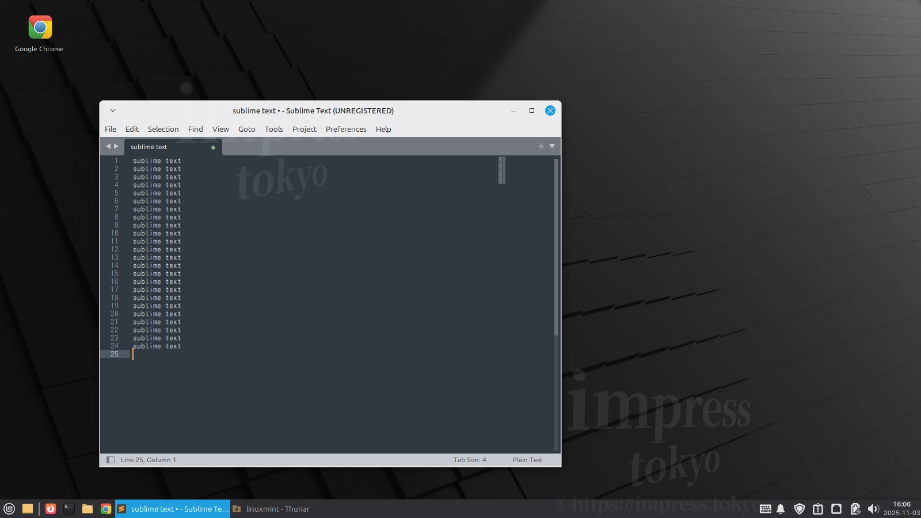Click line number 17 in the gutter
Image resolution: width=921 pixels, height=518 pixels.
coord(115,290)
